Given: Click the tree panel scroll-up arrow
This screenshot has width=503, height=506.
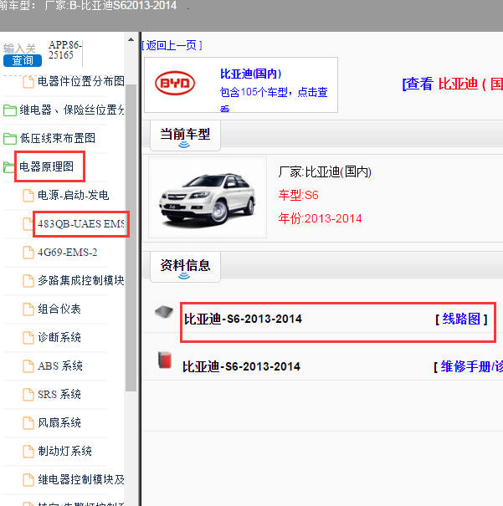Looking at the screenshot, I should click(x=131, y=39).
